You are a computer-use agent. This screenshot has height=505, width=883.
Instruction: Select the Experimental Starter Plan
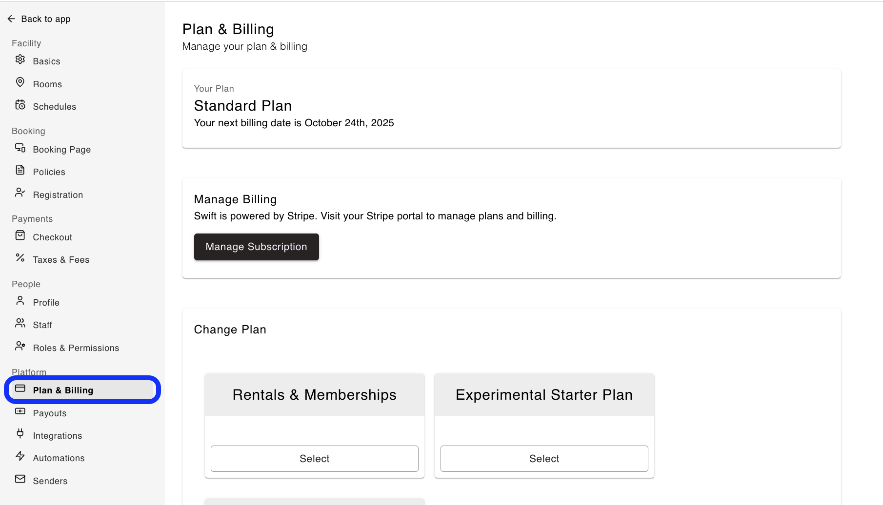click(x=544, y=459)
